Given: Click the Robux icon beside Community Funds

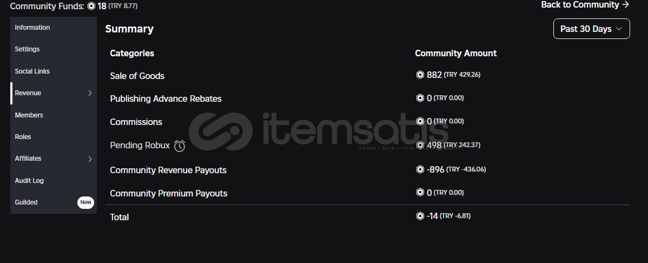Looking at the screenshot, I should [x=91, y=6].
